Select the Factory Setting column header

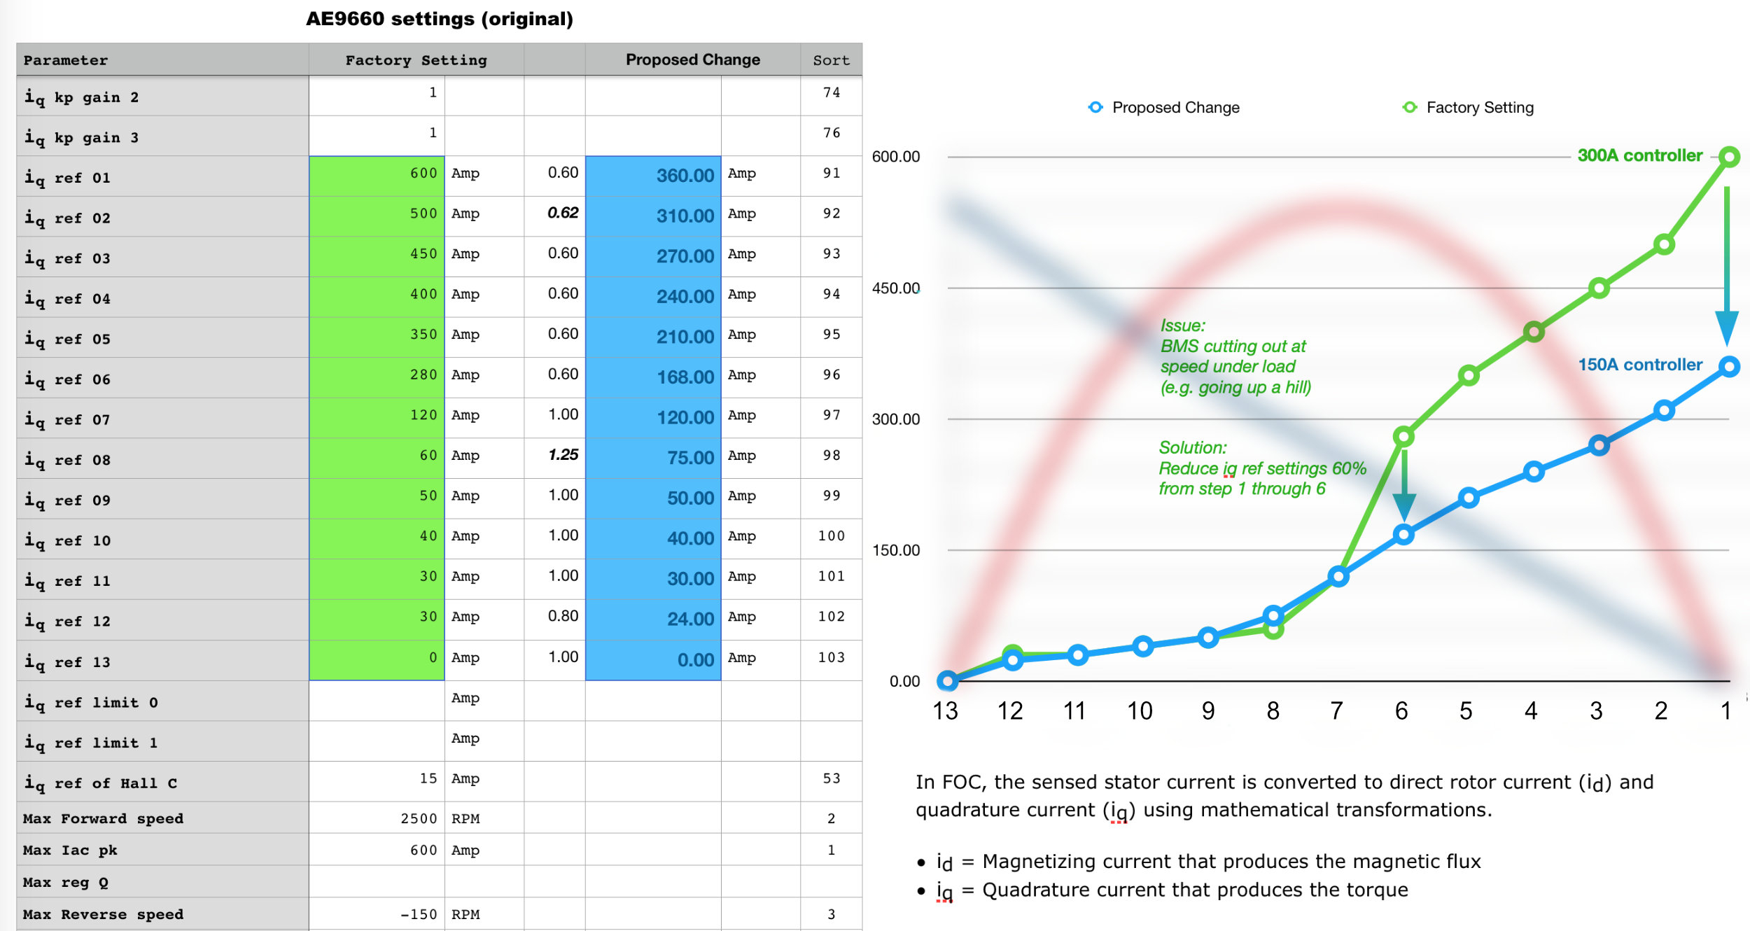[x=416, y=60]
